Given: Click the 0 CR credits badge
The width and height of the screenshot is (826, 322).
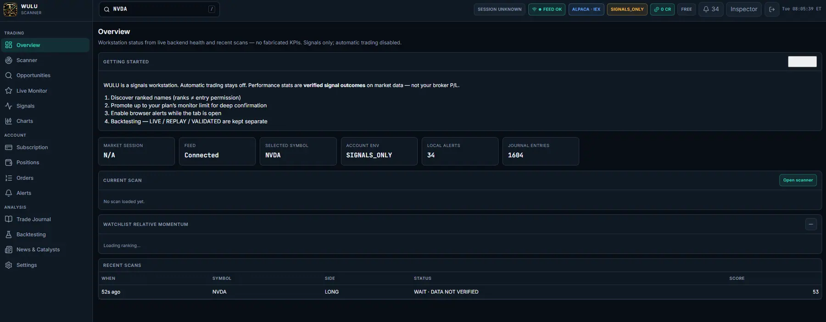Looking at the screenshot, I should click(662, 9).
